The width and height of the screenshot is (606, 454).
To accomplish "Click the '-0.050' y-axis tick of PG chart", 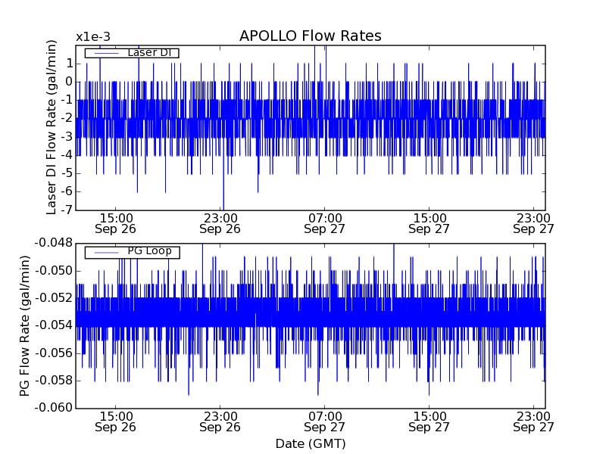I will click(x=54, y=271).
